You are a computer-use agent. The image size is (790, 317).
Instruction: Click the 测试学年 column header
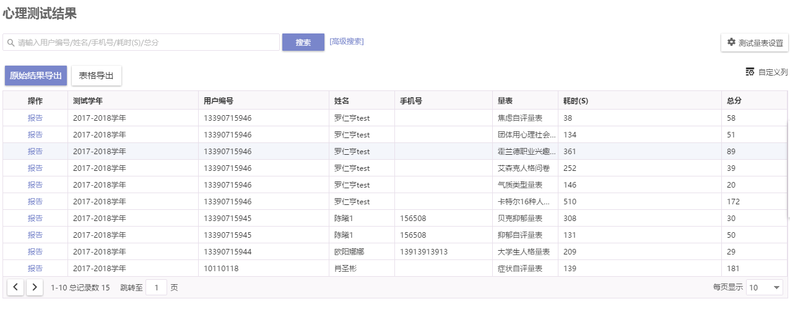click(x=88, y=101)
